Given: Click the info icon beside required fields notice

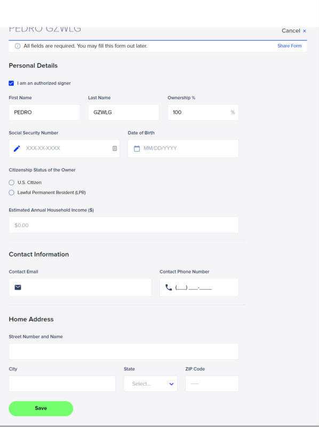Looking at the screenshot, I should click(x=18, y=46).
